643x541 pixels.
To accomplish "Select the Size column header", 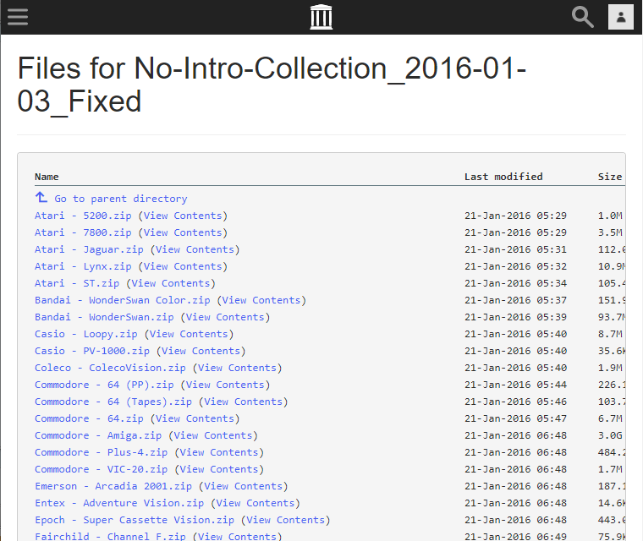I will tap(610, 177).
